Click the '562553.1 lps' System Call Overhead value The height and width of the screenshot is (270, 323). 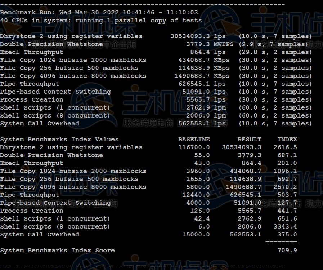tap(202, 124)
